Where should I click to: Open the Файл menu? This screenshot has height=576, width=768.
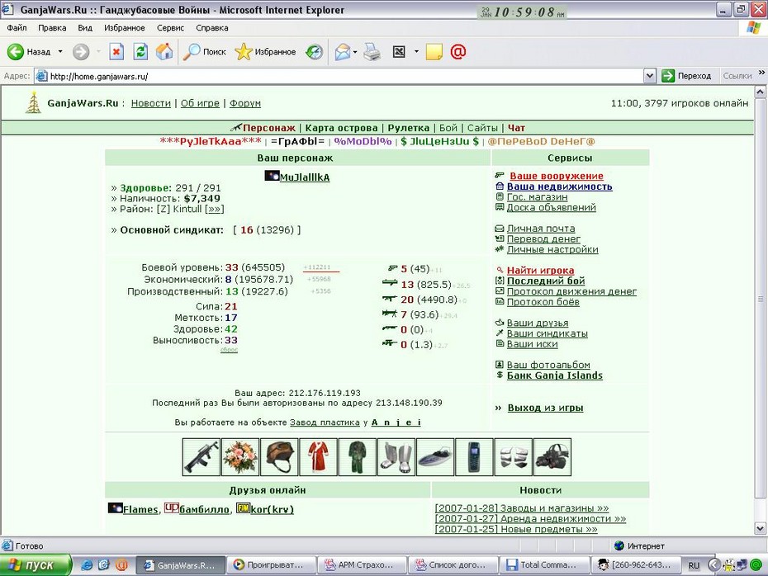point(17,28)
